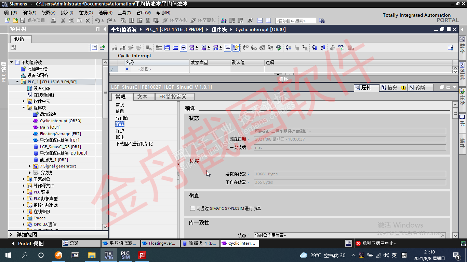Click the Download to device icon
The width and height of the screenshot is (467, 262).
[132, 20]
